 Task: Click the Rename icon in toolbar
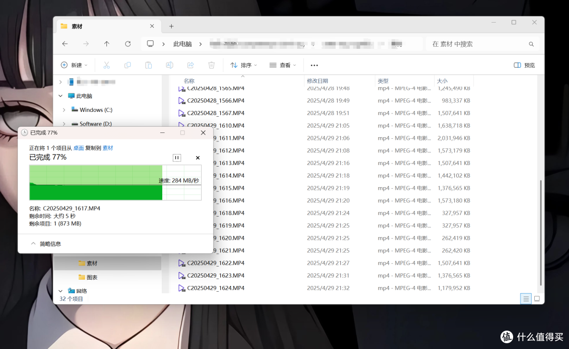pos(170,65)
